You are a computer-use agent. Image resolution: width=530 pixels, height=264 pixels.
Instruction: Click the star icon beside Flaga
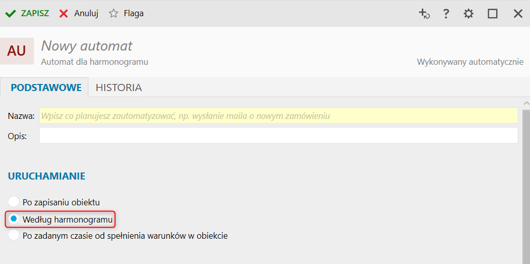tap(113, 14)
